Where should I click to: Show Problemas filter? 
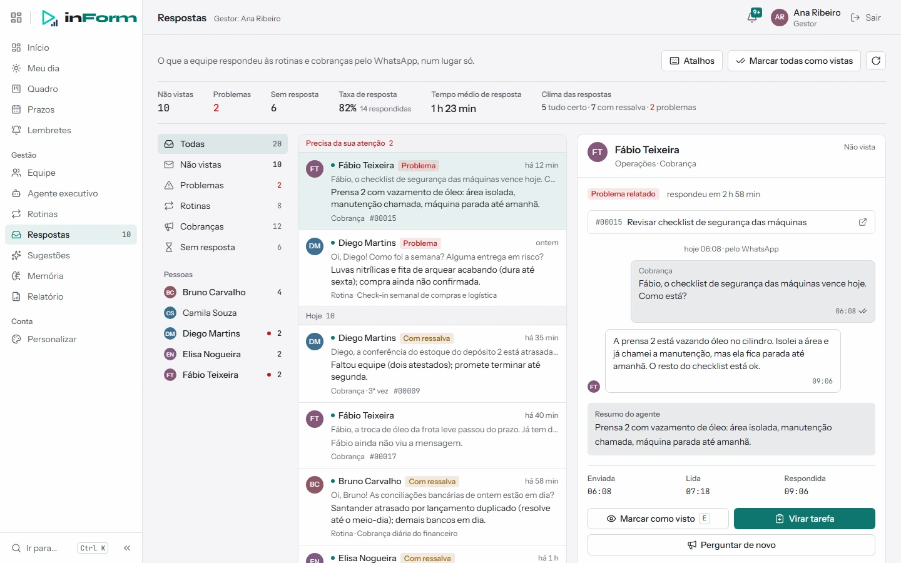click(x=223, y=185)
